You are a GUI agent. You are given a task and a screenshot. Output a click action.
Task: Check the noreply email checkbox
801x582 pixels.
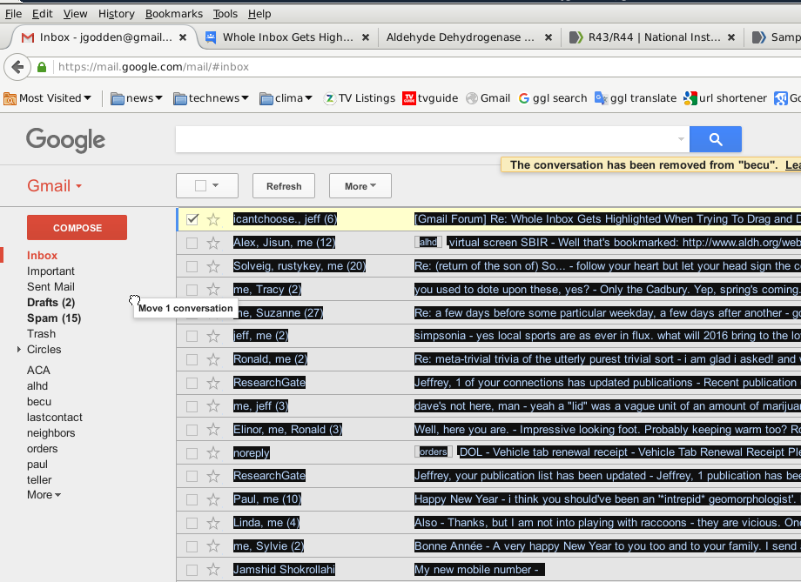[192, 453]
